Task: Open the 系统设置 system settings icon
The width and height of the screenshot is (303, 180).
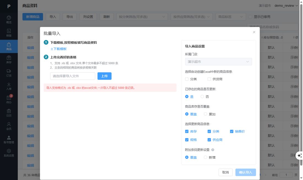Action: (9, 153)
